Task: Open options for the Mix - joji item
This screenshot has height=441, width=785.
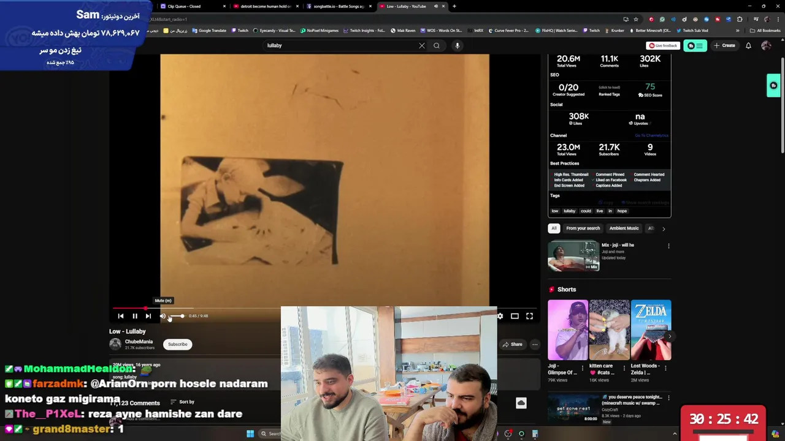Action: coord(668,246)
